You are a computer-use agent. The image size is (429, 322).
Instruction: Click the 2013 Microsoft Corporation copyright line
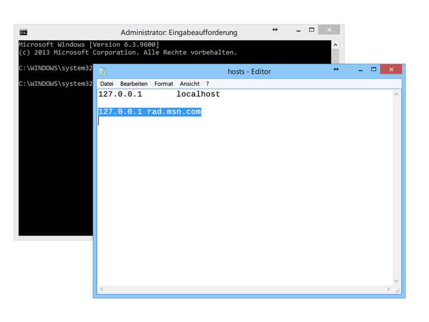(128, 52)
